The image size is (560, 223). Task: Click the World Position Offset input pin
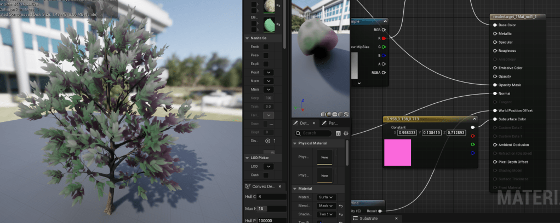[495, 110]
